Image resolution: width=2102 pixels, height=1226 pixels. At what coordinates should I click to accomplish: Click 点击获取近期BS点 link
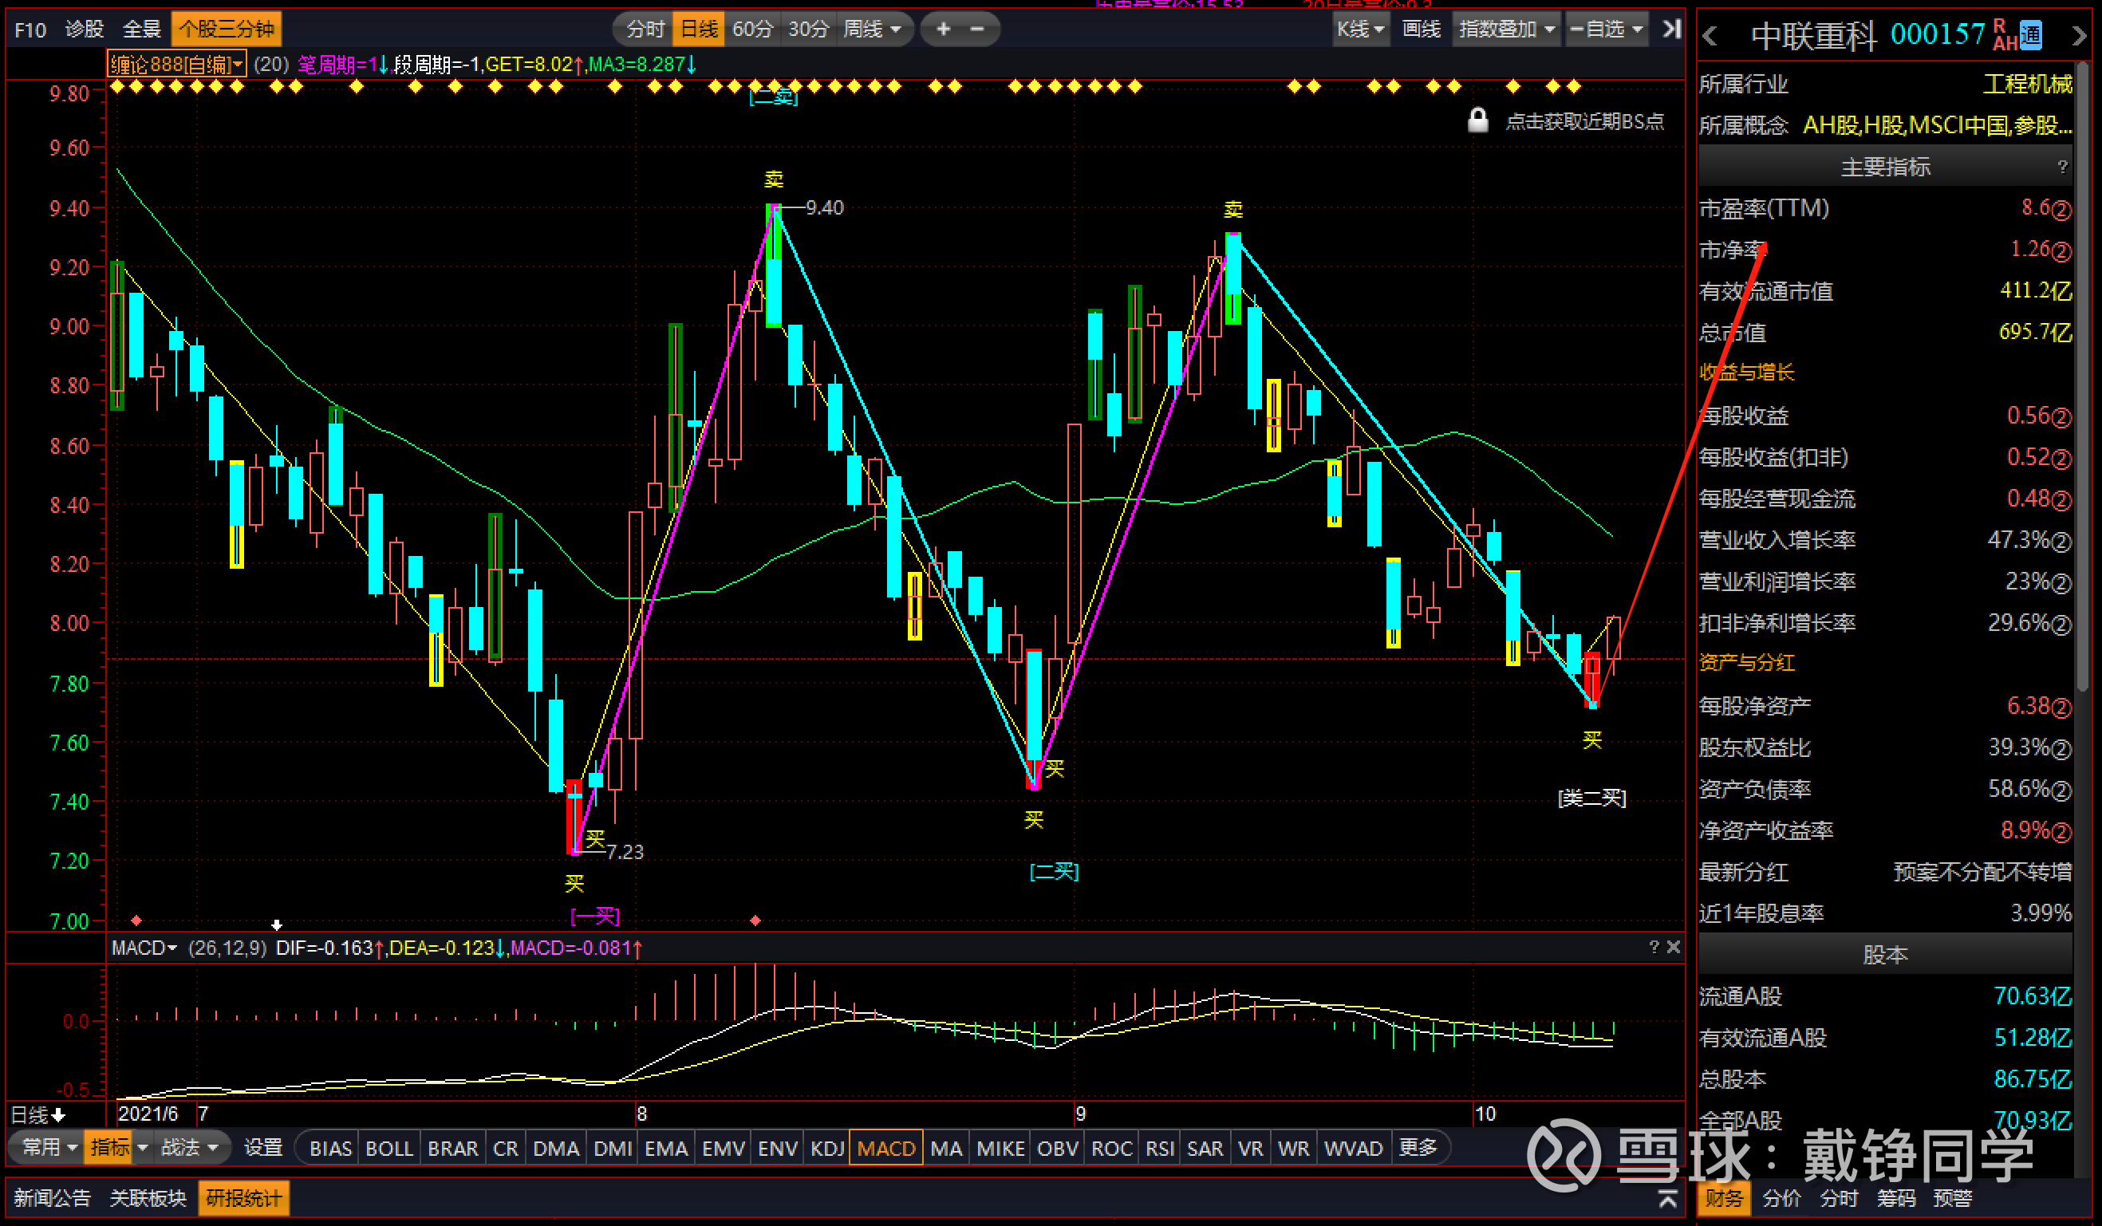coord(1584,122)
